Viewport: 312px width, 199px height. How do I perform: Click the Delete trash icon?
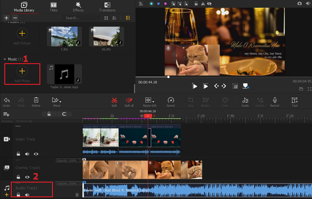36,100
